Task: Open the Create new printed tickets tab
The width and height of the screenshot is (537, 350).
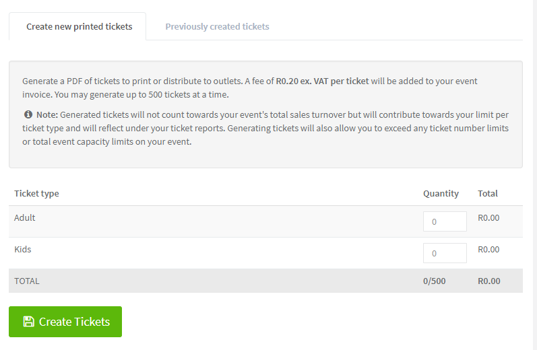Action: click(79, 27)
